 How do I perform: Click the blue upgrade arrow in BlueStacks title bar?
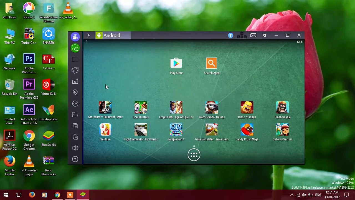(230, 35)
